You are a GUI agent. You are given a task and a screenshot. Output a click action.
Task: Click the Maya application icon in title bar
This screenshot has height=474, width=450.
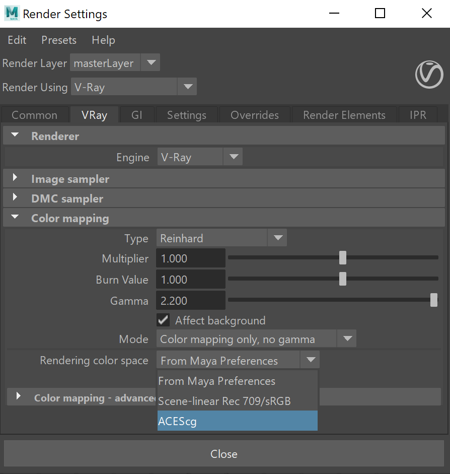pos(12,13)
